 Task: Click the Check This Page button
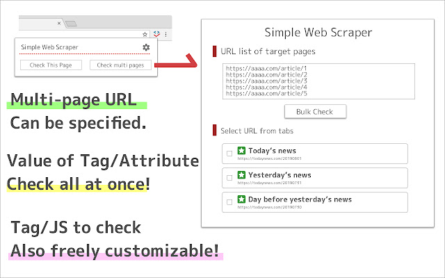click(51, 65)
